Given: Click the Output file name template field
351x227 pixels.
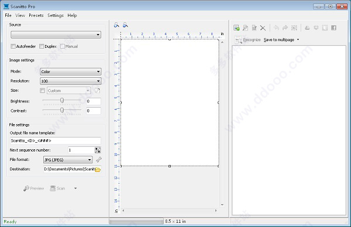Looking at the screenshot, I should point(56,140).
